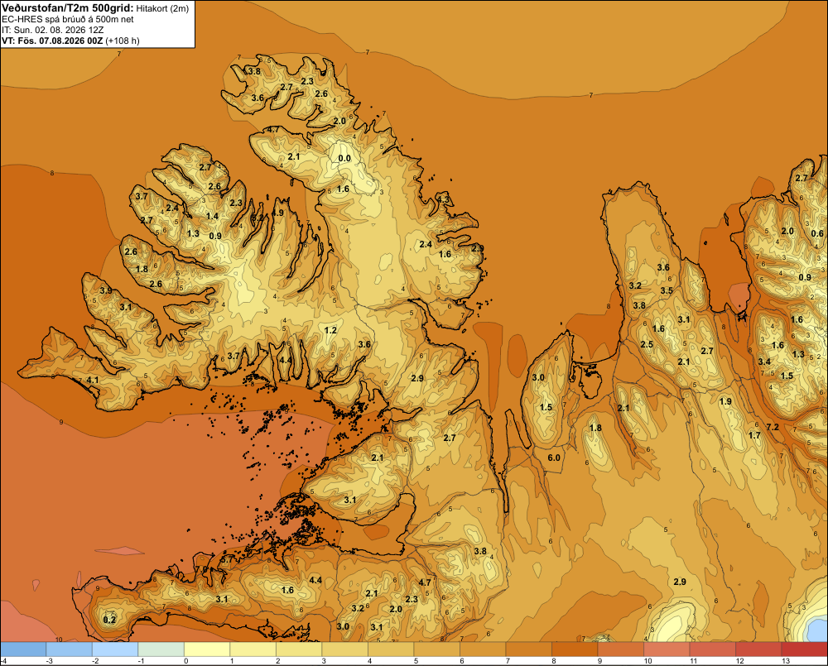The height and width of the screenshot is (666, 828).
Task: Pick the orange legend color between 8 and 9
Action: [x=575, y=649]
